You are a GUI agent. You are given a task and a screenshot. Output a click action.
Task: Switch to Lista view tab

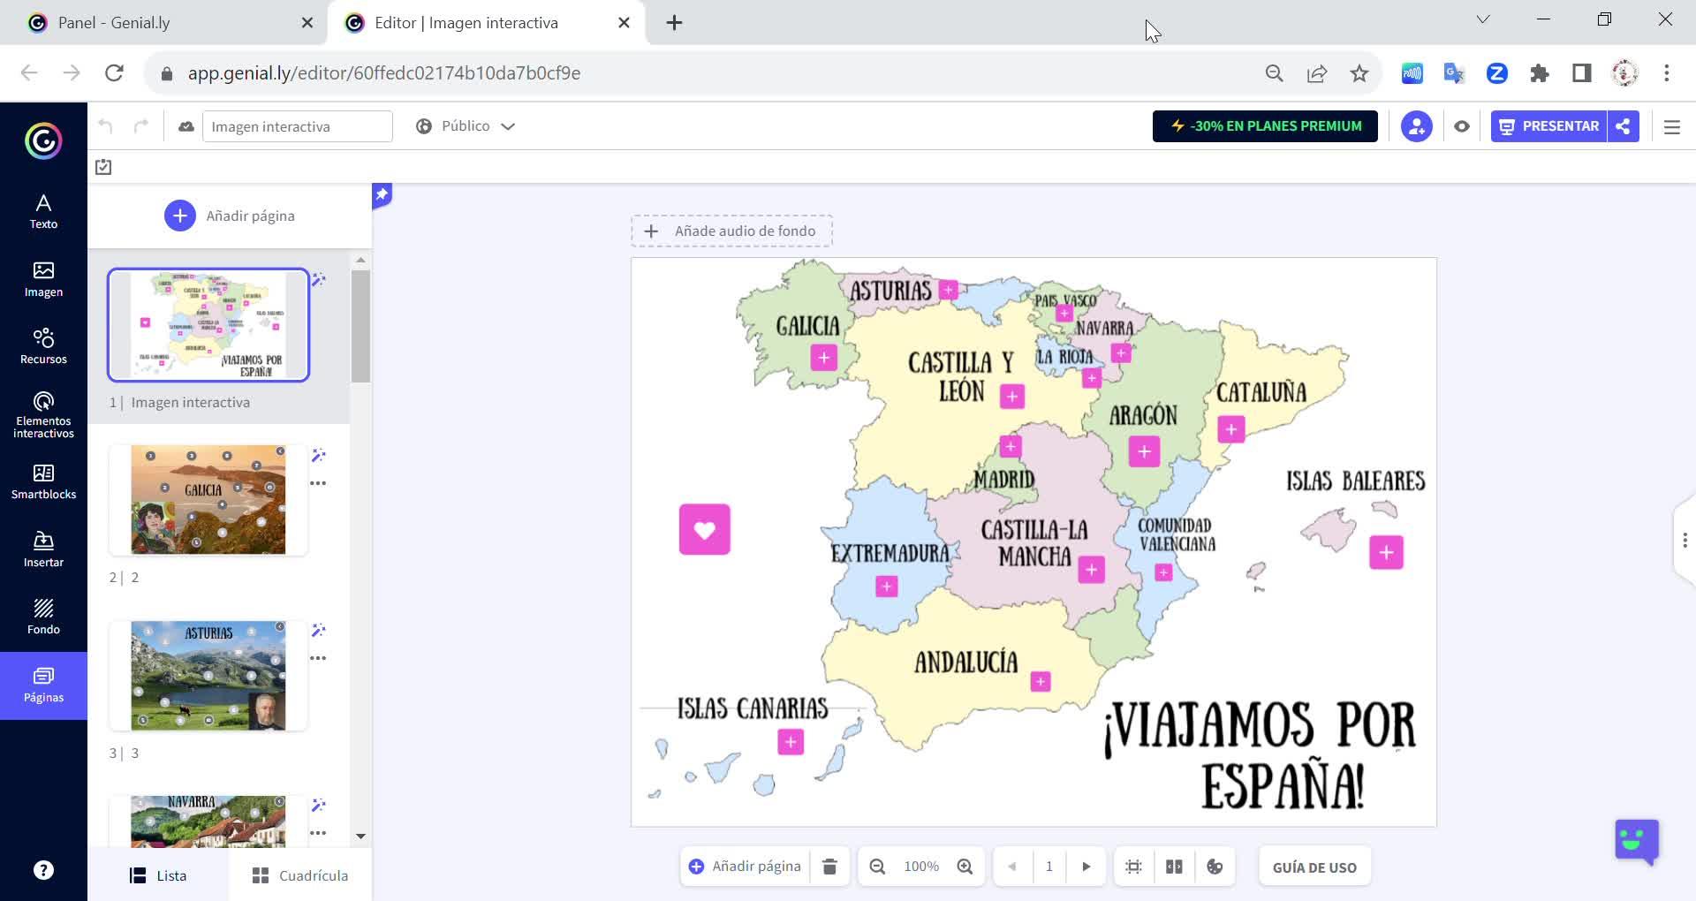(158, 875)
